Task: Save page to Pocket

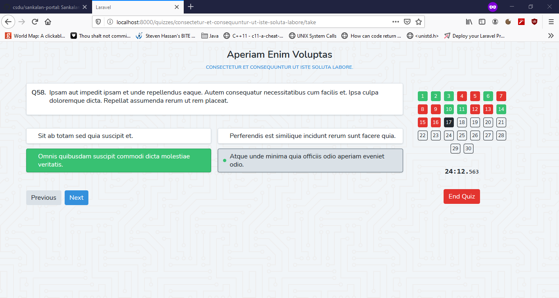Action: coord(407,22)
